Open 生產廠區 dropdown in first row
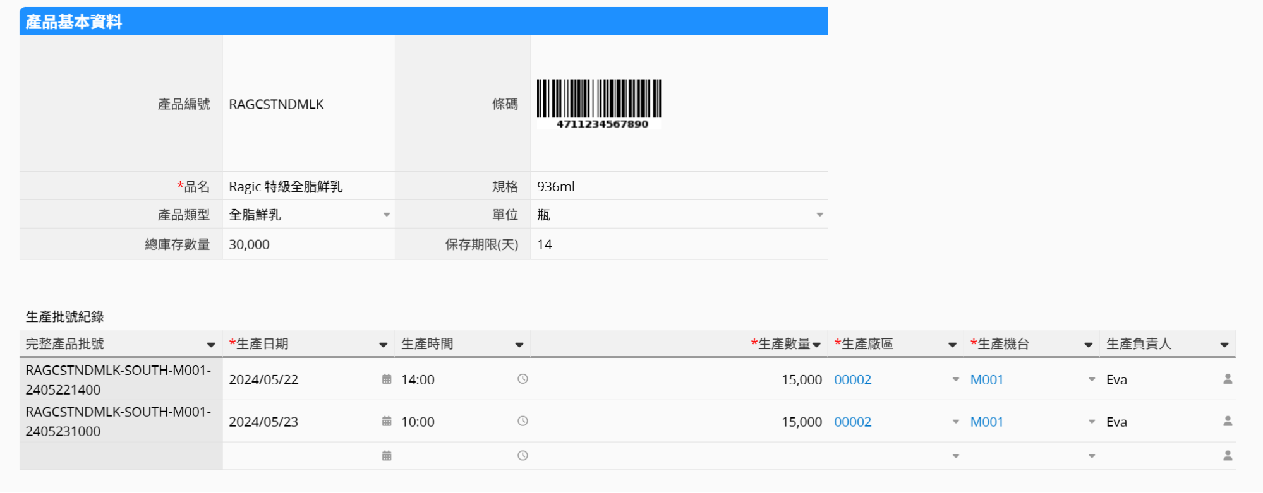Screen dimensions: 1263x493 [x=955, y=379]
